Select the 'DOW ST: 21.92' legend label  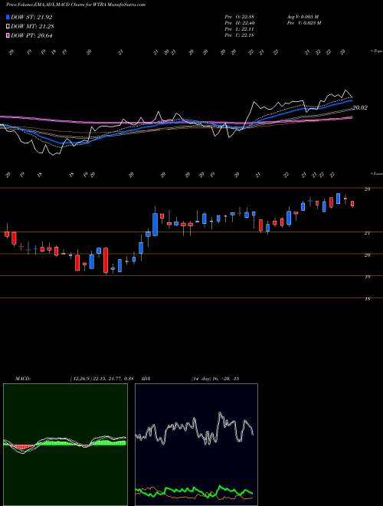point(31,17)
